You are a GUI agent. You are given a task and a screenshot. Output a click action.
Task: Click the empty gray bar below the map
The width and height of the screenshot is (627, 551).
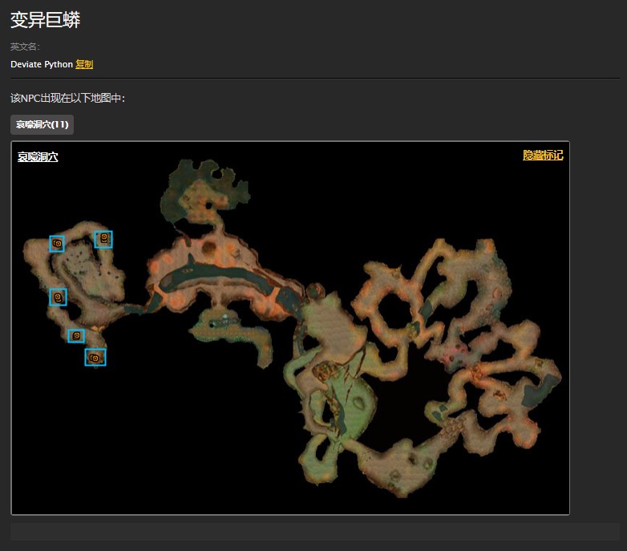click(314, 532)
